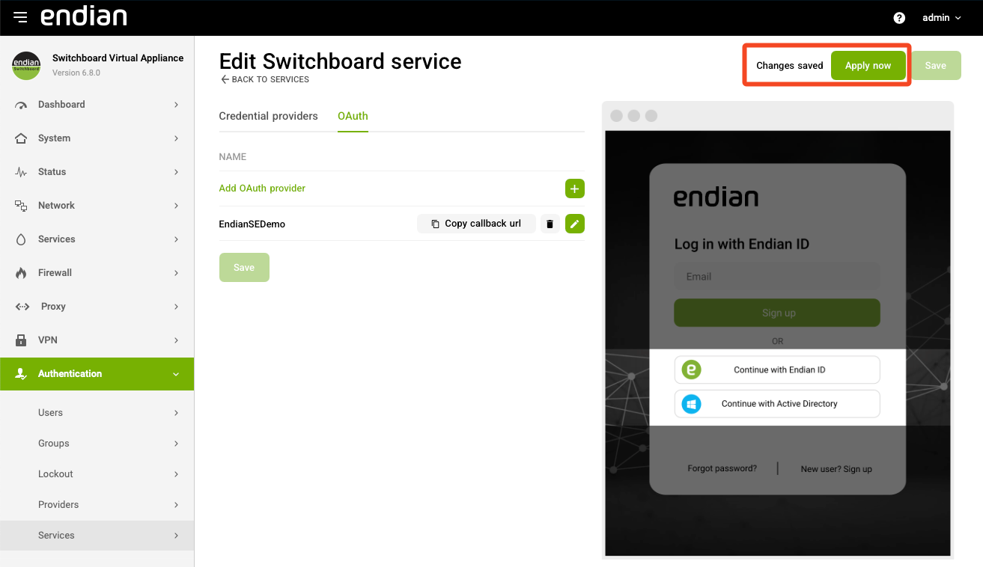Switch to the Credential providers tab

(x=268, y=116)
